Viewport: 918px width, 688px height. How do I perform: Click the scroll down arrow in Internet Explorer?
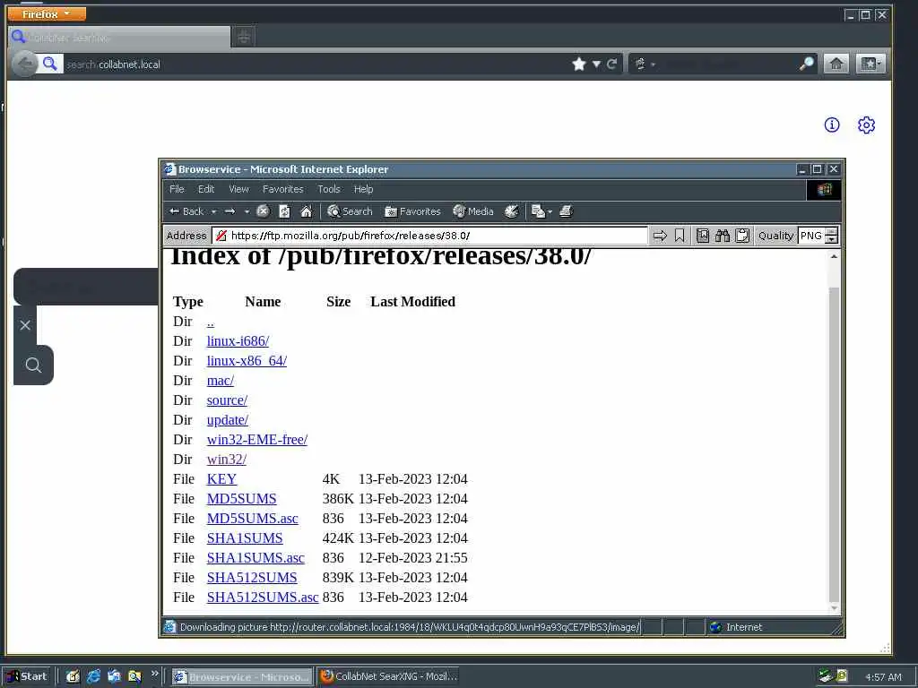click(834, 608)
